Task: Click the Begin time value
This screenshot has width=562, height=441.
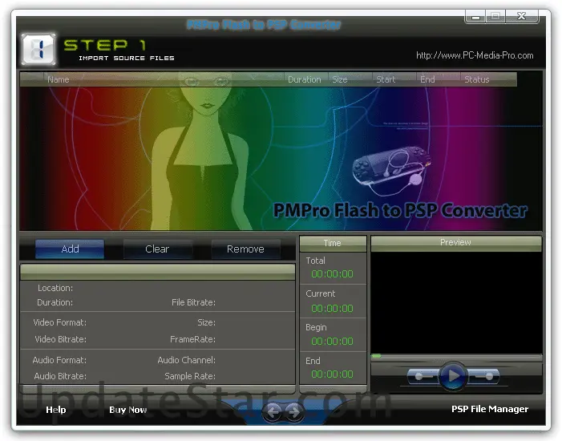Action: pos(332,341)
